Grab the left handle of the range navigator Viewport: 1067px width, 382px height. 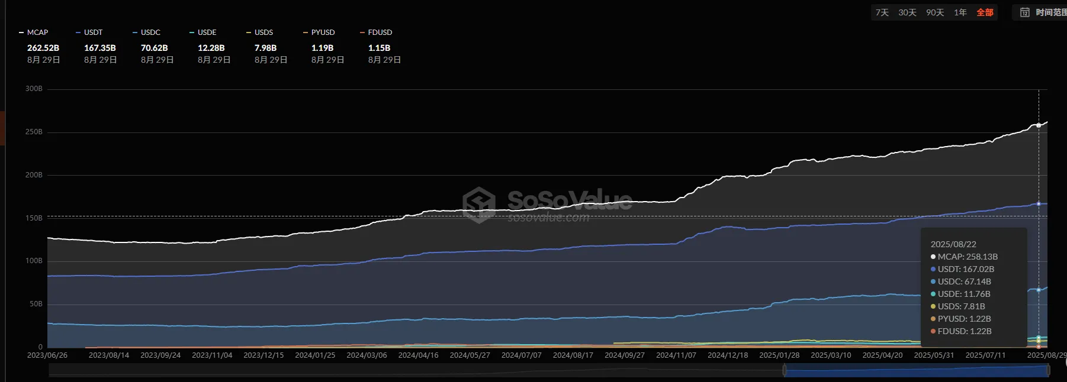pyautogui.click(x=785, y=371)
